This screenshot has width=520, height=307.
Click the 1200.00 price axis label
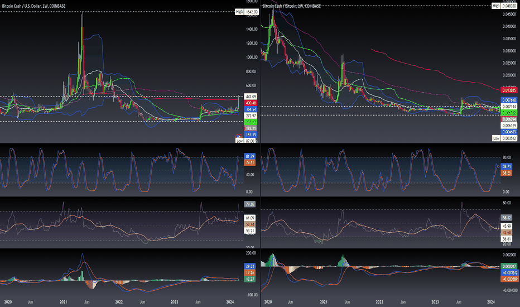[x=251, y=43]
